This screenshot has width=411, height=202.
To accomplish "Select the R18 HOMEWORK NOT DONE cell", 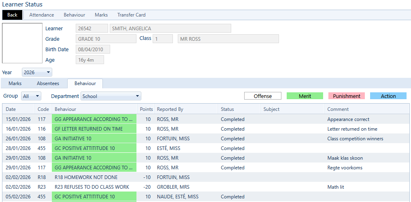I will 94,177.
